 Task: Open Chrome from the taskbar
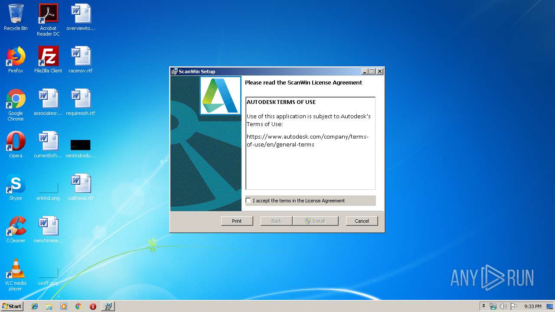[x=78, y=306]
